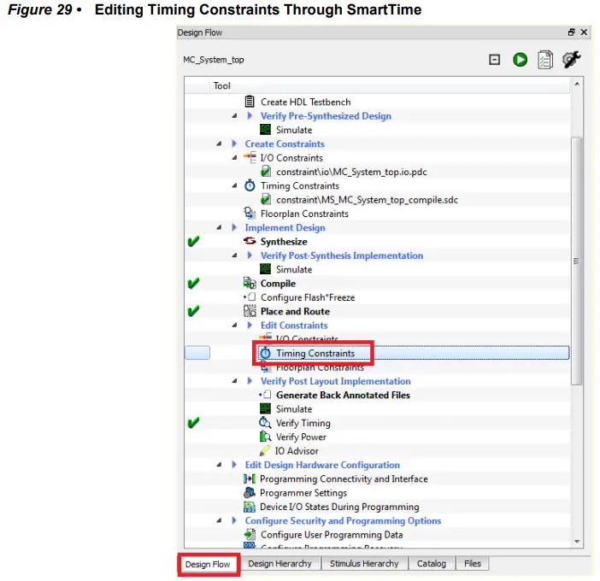Collapse the Create Constraints tree section
Image resolution: width=600 pixels, height=581 pixels.
(220, 144)
